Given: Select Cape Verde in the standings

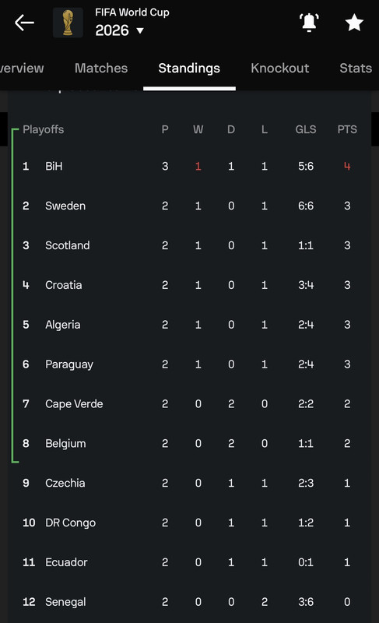Looking at the screenshot, I should (x=190, y=403).
